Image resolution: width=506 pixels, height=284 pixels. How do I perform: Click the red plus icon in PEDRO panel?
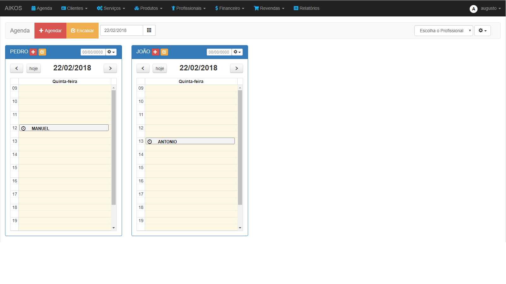point(33,52)
